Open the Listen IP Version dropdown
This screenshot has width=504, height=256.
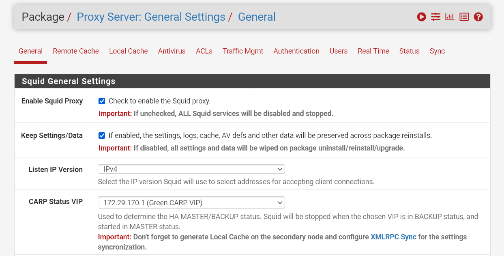191,169
